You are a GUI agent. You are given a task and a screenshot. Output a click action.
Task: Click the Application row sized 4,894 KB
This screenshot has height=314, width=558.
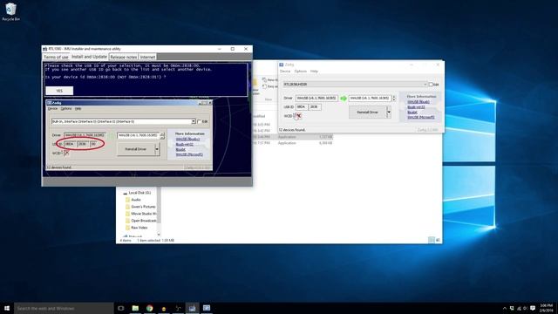click(293, 143)
